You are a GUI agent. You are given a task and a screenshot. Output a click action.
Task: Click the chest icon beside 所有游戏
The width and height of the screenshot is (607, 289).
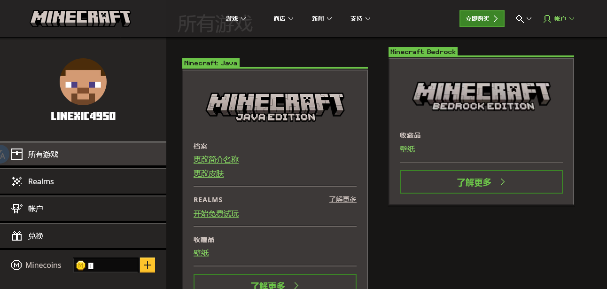[x=17, y=154]
